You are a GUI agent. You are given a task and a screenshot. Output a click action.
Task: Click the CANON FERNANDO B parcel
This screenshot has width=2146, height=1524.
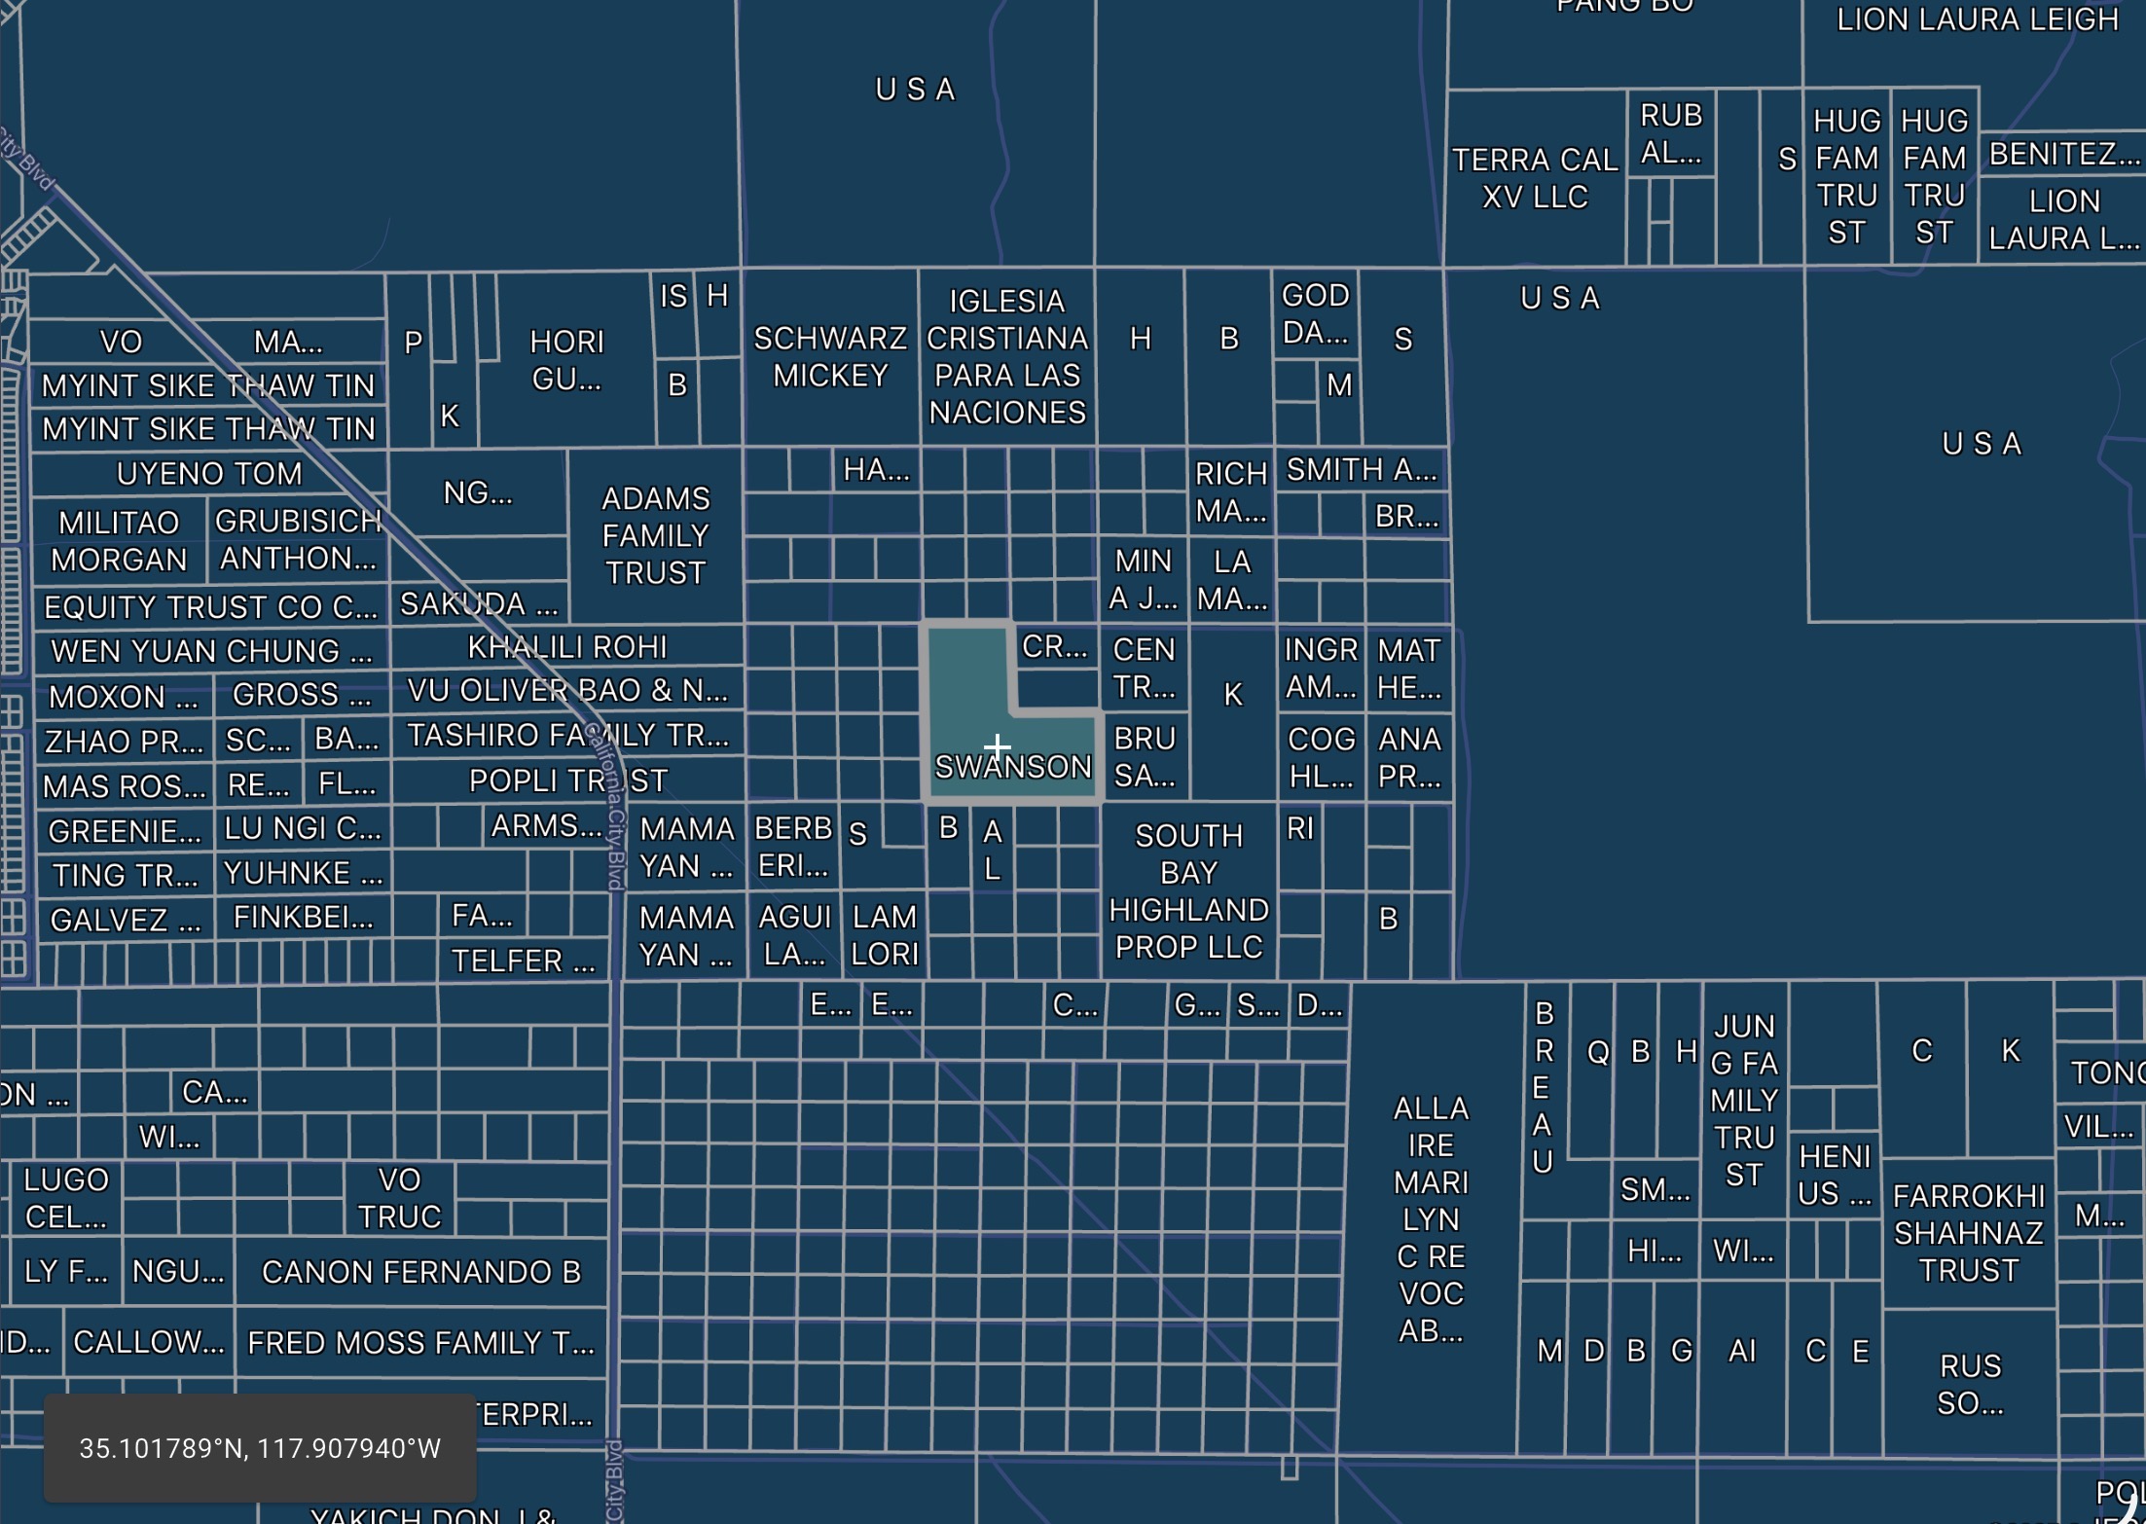420,1272
